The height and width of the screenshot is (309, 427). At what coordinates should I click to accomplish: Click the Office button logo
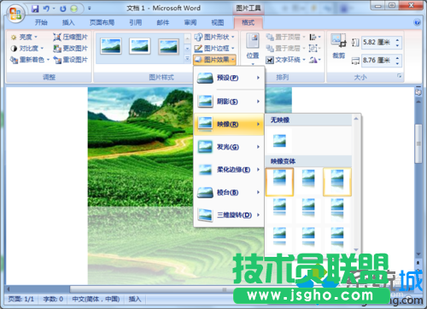click(x=15, y=14)
